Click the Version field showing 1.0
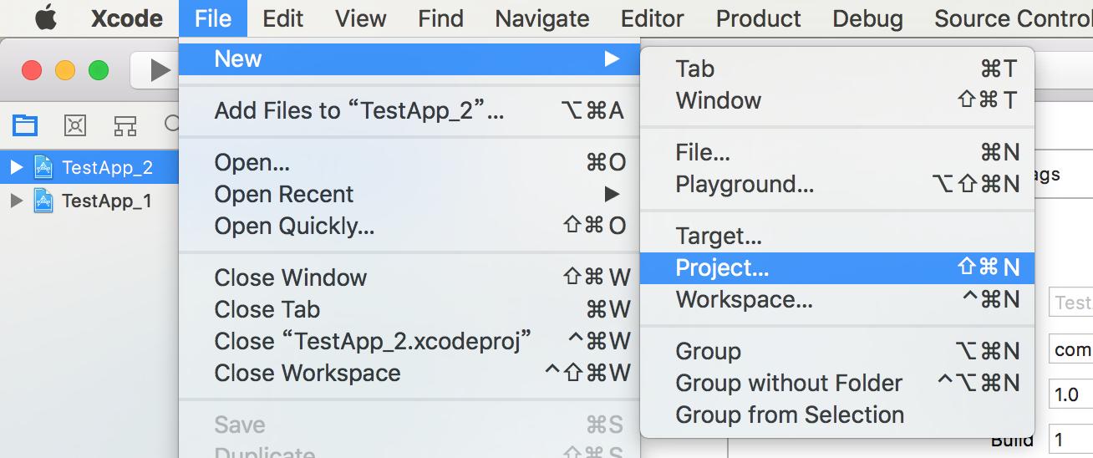 [x=1070, y=394]
